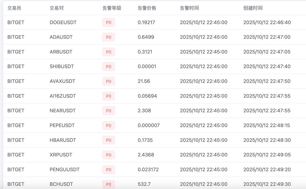Screen dimensions: 306x189
Task: Select the AVAXUSDT trading pair cell
Action: pyautogui.click(x=62, y=81)
